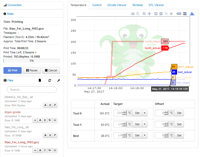The height and width of the screenshot is (157, 200).
Task: Click the Bed offset spinner arrows
Action: click(x=166, y=135)
